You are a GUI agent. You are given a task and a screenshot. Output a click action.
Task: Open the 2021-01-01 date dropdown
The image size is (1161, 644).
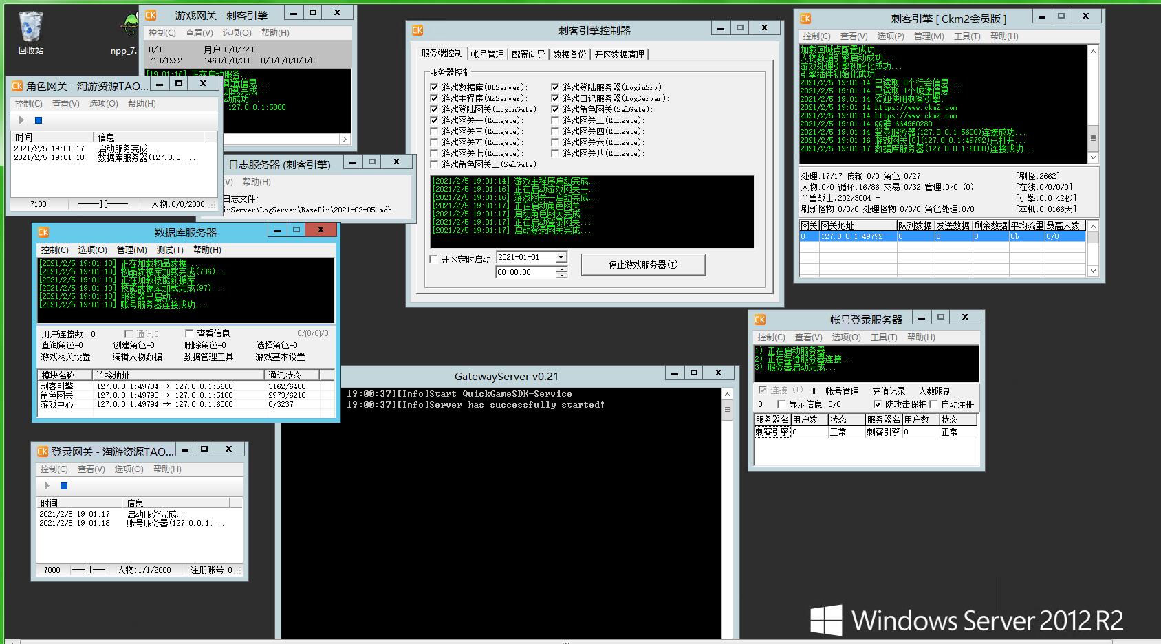click(x=561, y=257)
